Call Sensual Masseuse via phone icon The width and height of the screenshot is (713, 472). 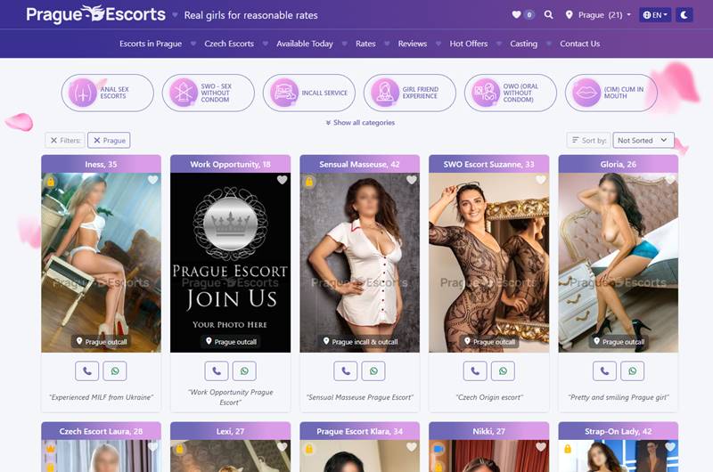click(346, 371)
